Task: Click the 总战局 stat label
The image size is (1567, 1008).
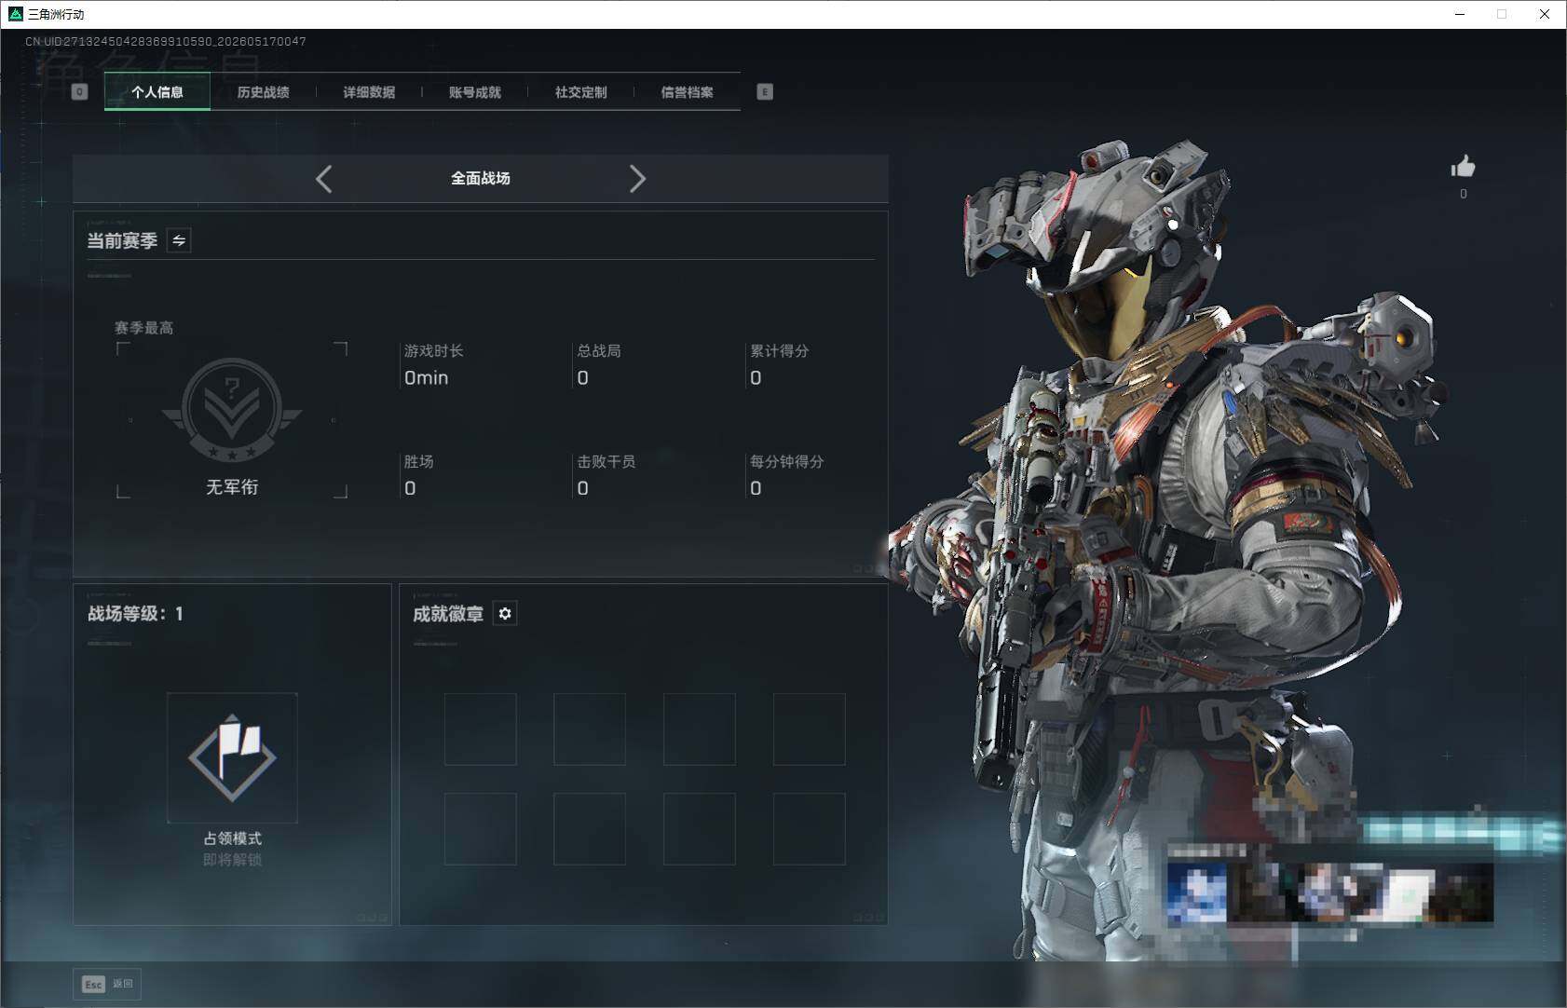Action: click(598, 351)
